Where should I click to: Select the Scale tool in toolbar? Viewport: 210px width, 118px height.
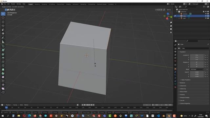pyautogui.click(x=3, y=29)
